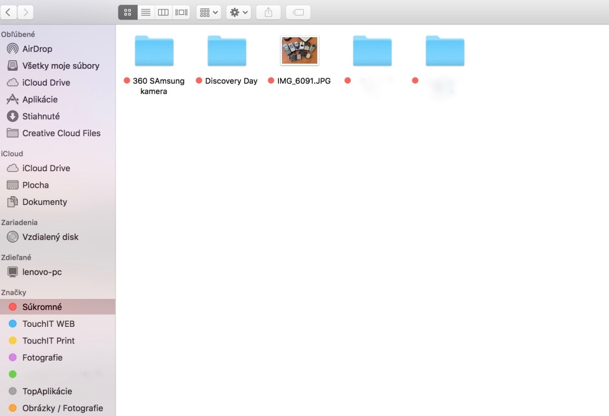Click the Share toolbar button
This screenshot has width=609, height=416.
click(268, 12)
